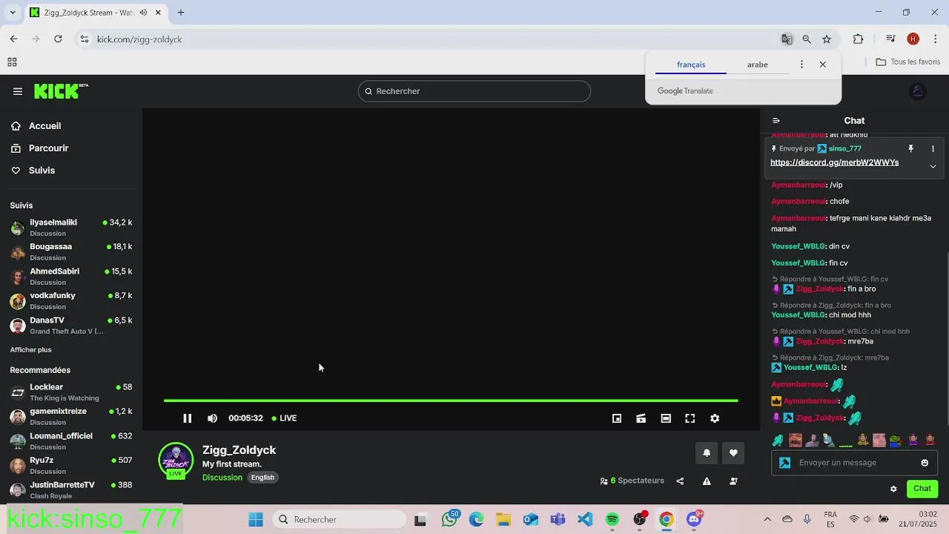Click the share stream icon
Image resolution: width=949 pixels, height=534 pixels.
pyautogui.click(x=680, y=481)
